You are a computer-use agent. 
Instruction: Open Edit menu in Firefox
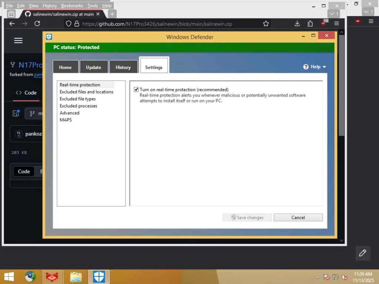pos(21,6)
